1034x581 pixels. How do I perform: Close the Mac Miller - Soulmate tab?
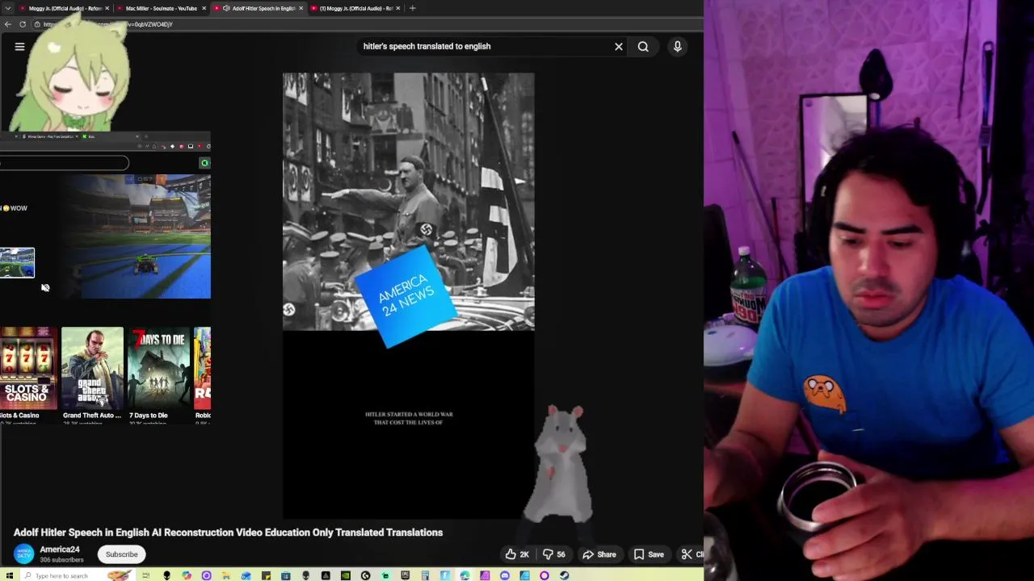click(x=204, y=8)
